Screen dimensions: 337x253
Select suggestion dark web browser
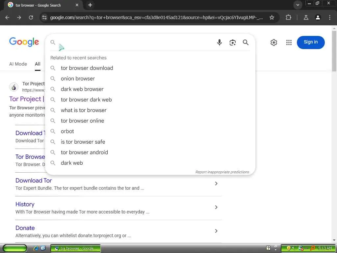150,89
